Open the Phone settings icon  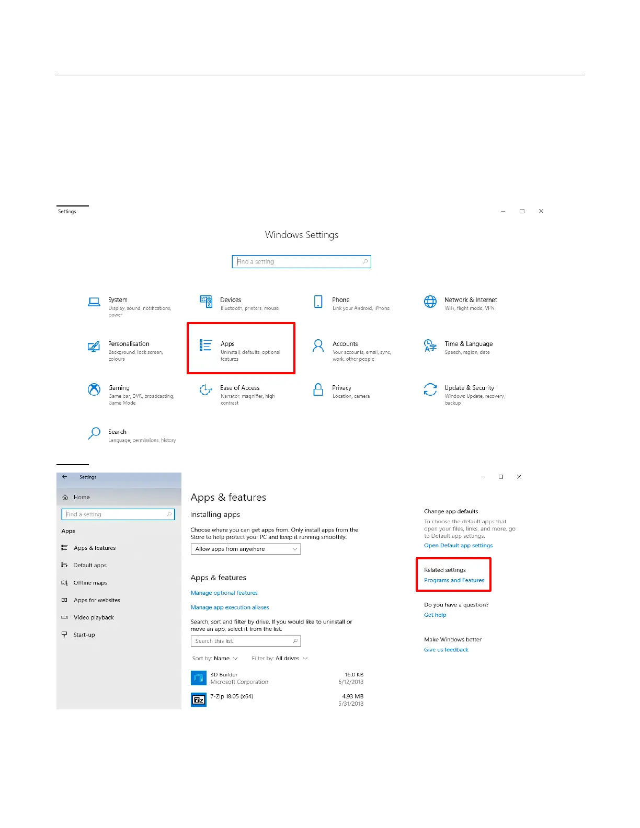click(318, 302)
